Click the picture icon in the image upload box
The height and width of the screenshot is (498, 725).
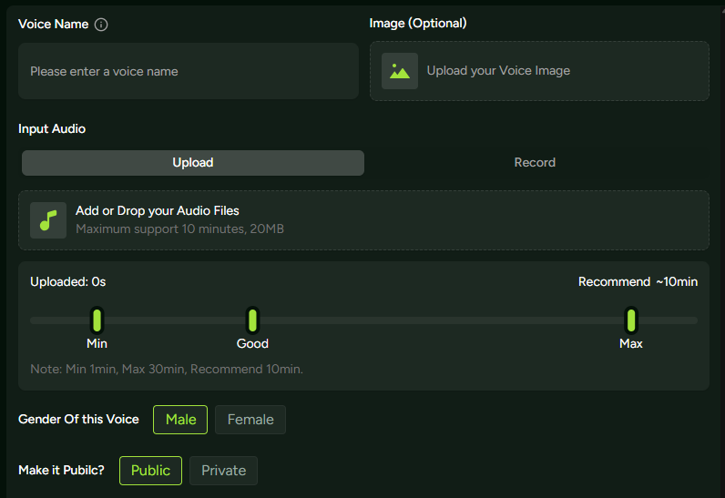[x=400, y=71]
